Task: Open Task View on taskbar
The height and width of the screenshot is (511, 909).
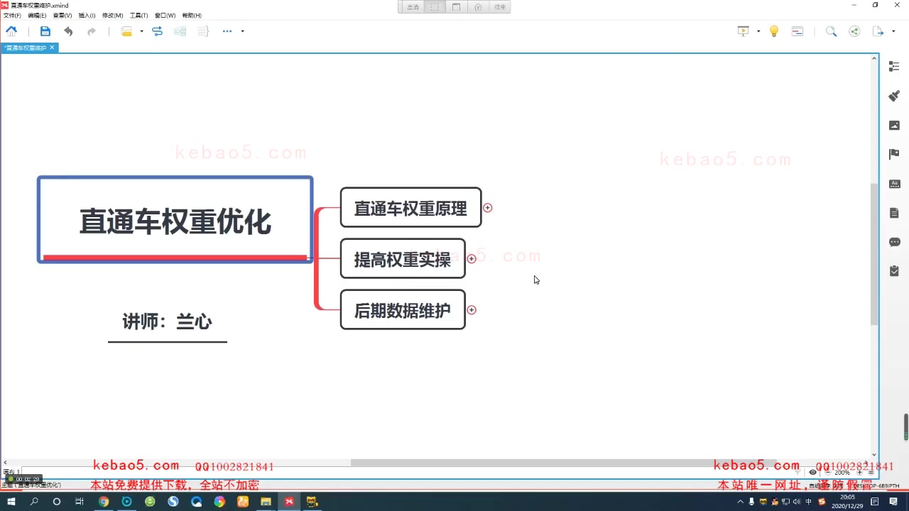Action: (x=80, y=501)
